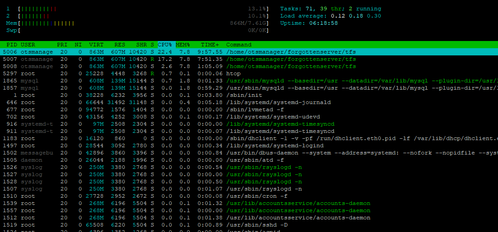Click the 0K/0K swap value
498x232 pixels.
pyautogui.click(x=257, y=31)
